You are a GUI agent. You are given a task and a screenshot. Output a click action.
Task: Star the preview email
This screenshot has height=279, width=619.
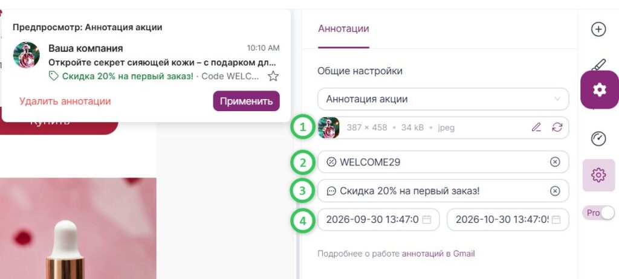coord(273,76)
